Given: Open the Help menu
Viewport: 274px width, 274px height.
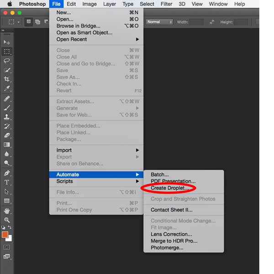Looking at the screenshot, I should pos(240,4).
